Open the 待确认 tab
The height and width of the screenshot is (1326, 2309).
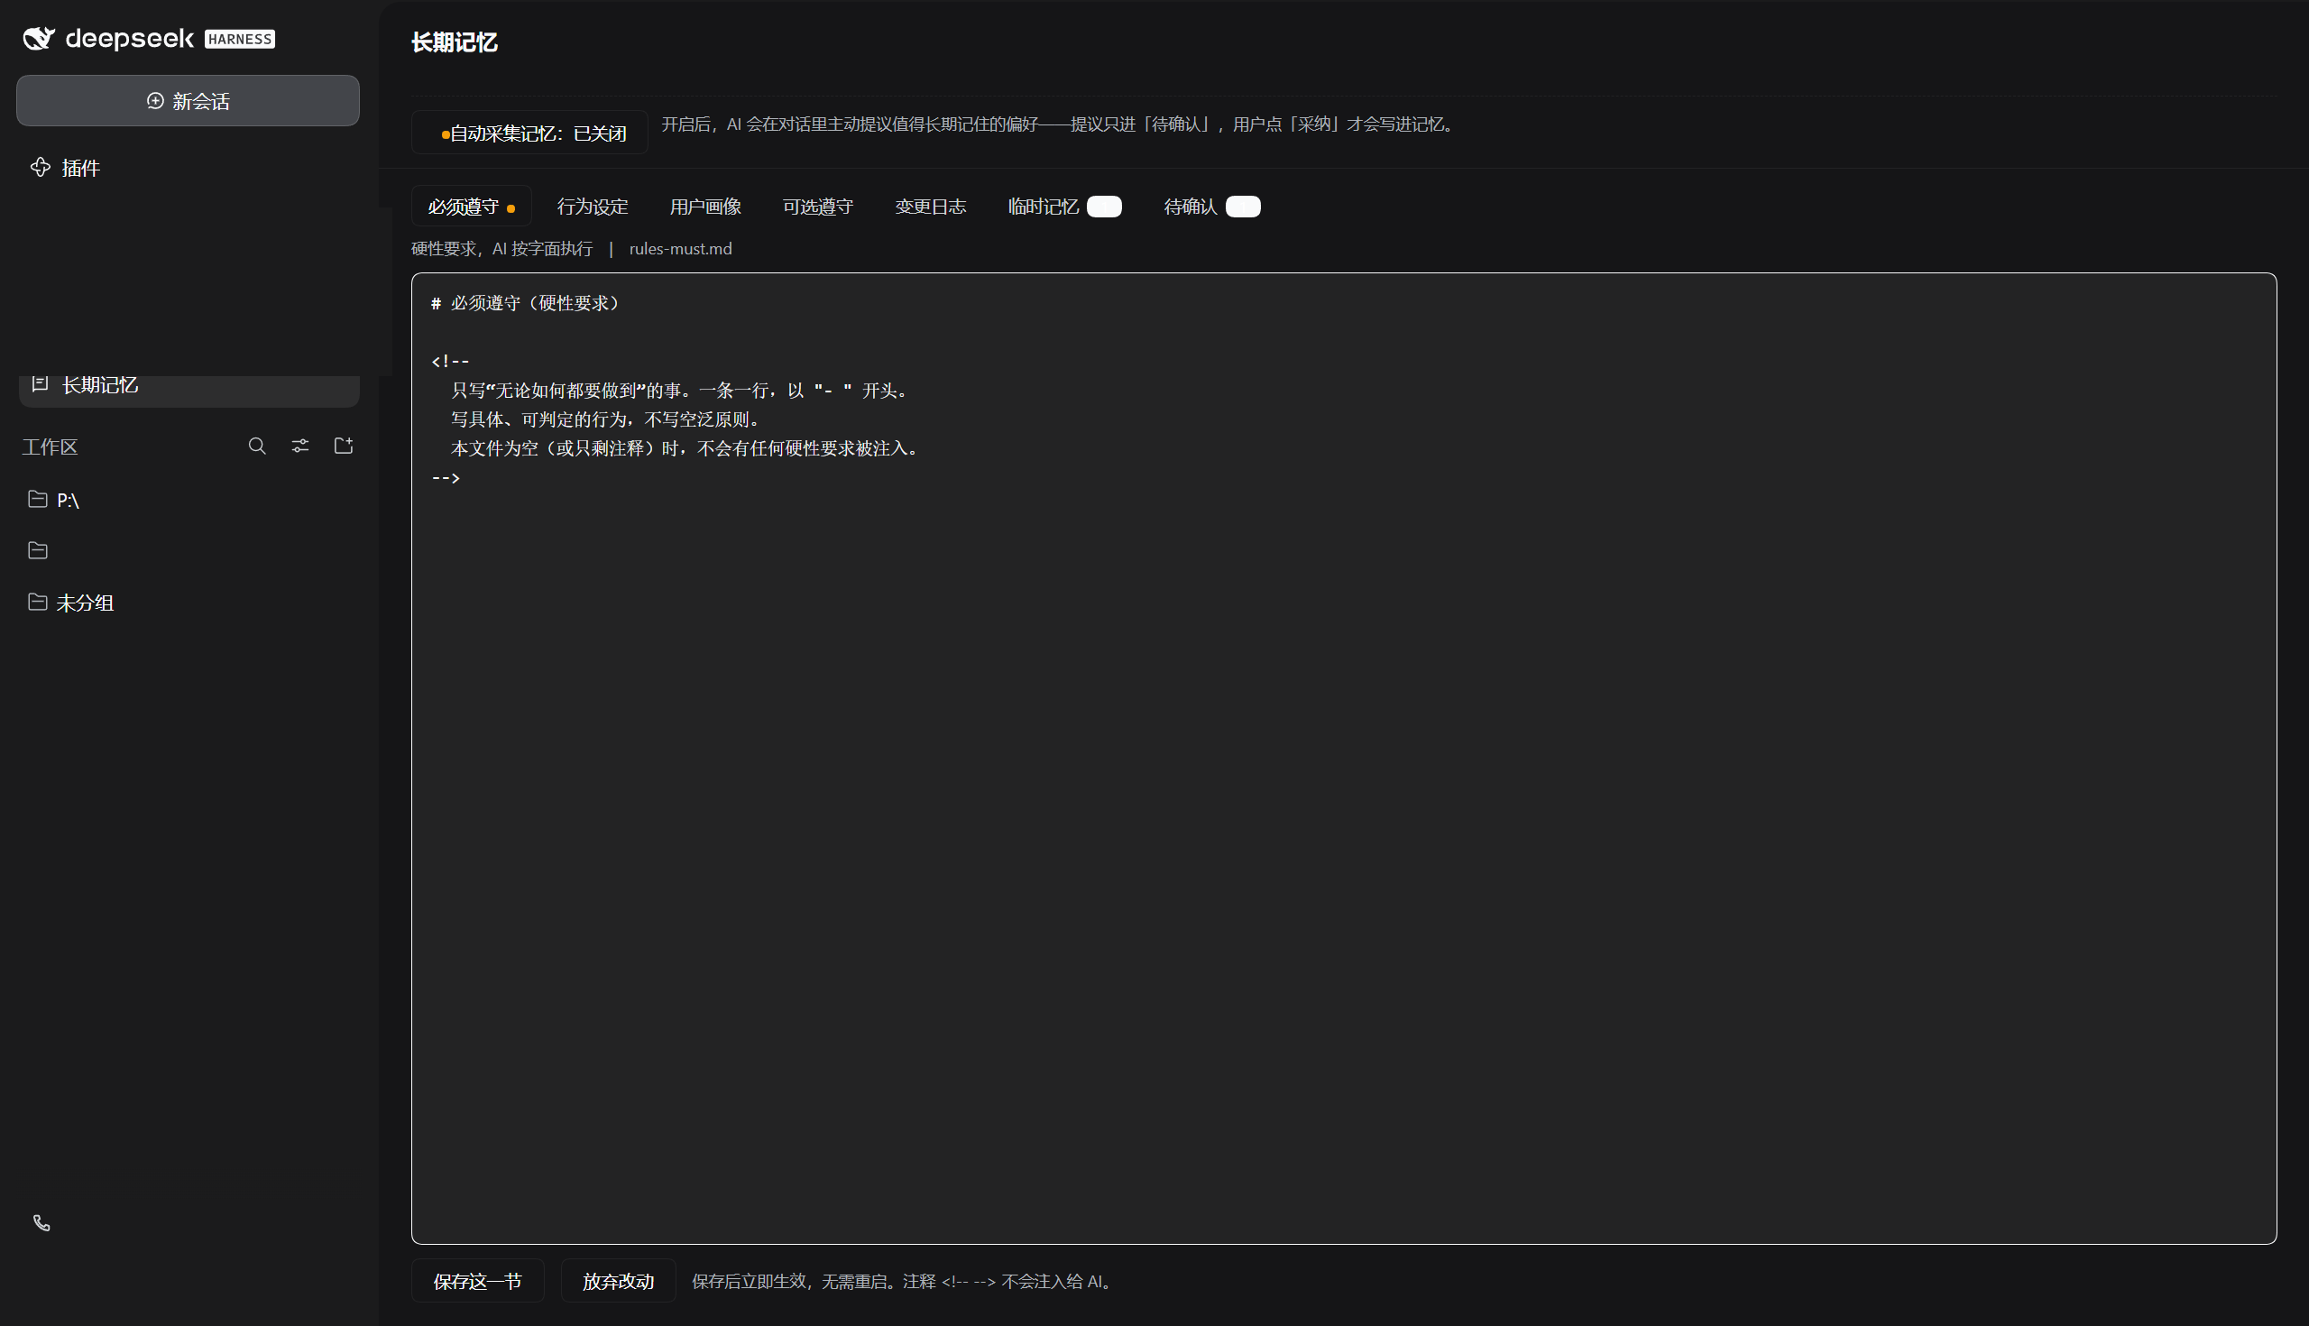[1212, 207]
